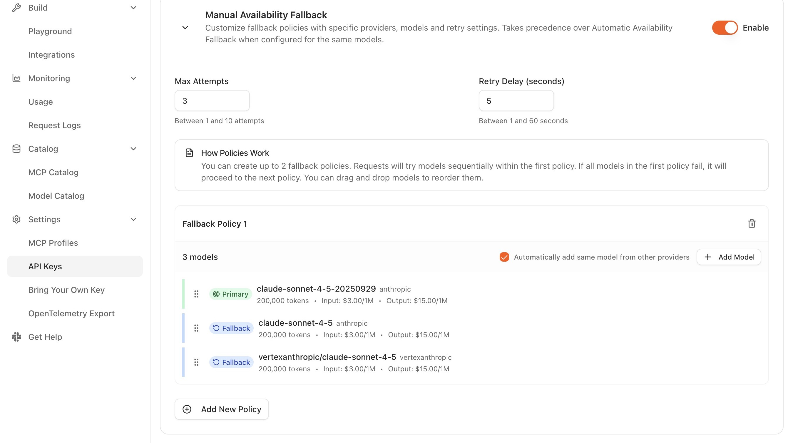Click drag handle for anthropic claude-sonnet-4-5 fallback
The height and width of the screenshot is (443, 793).
(196, 328)
